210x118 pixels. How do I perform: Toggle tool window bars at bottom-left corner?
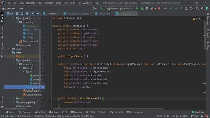coord(2,116)
